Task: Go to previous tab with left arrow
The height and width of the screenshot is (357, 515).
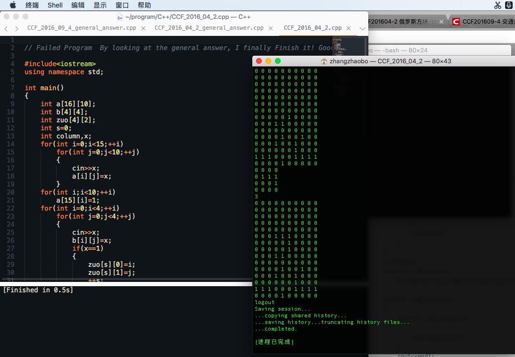Action: [6, 29]
